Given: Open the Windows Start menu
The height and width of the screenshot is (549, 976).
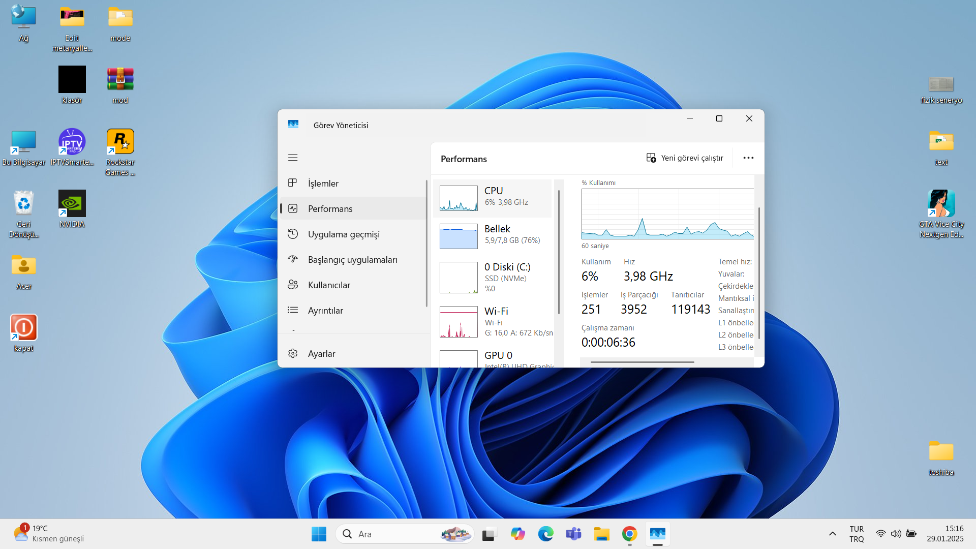Looking at the screenshot, I should 319,534.
